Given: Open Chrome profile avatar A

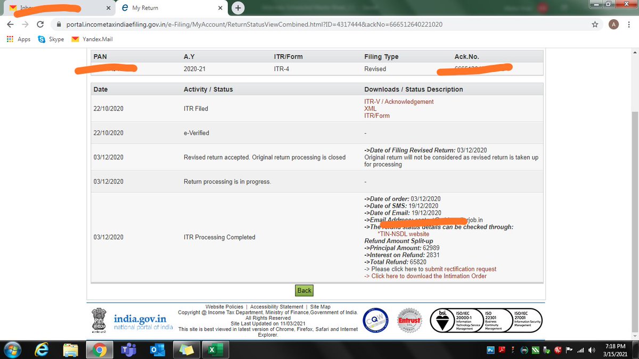Looking at the screenshot, I should click(x=613, y=24).
